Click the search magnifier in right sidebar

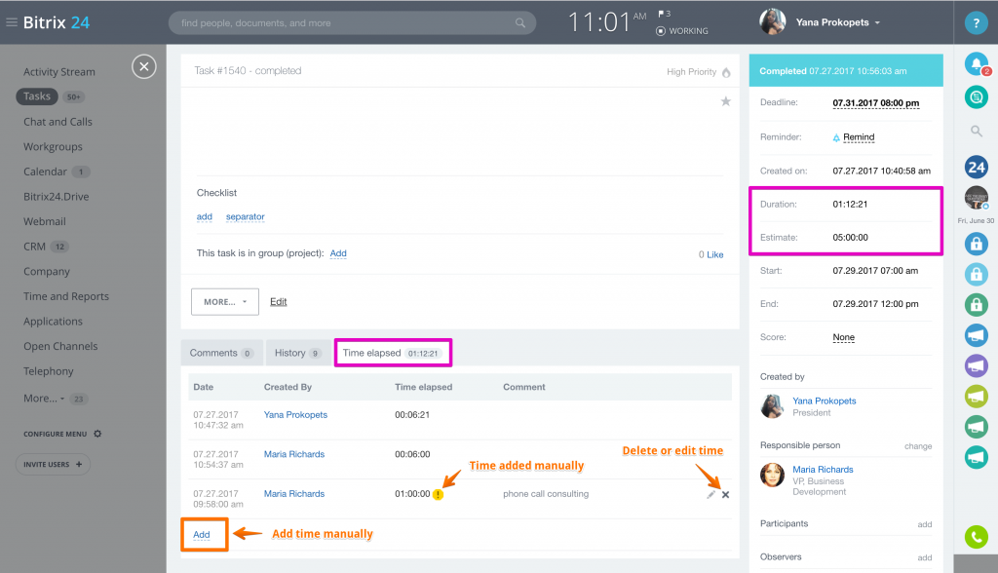pos(976,131)
